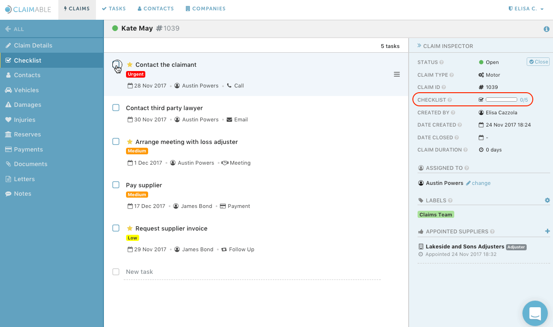Add appointed supplier with plus icon

click(547, 231)
